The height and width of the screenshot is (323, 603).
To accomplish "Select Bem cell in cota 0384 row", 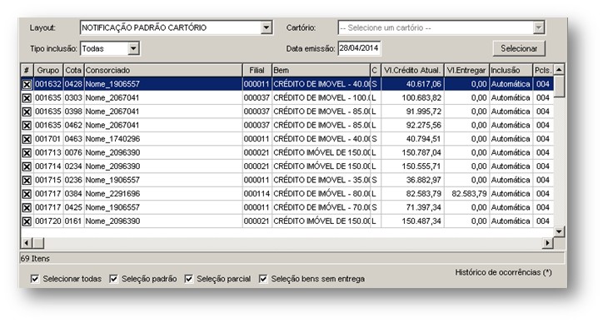I will click(321, 194).
